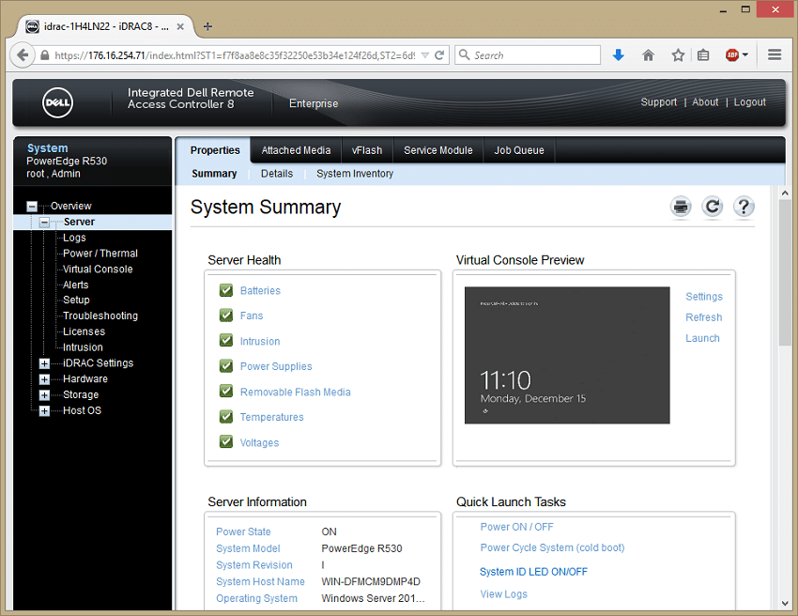The height and width of the screenshot is (616, 798).
Task: Click the Print page icon
Action: pyautogui.click(x=681, y=207)
